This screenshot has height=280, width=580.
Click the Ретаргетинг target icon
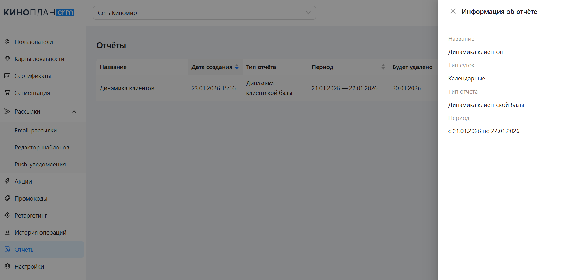[7, 215]
